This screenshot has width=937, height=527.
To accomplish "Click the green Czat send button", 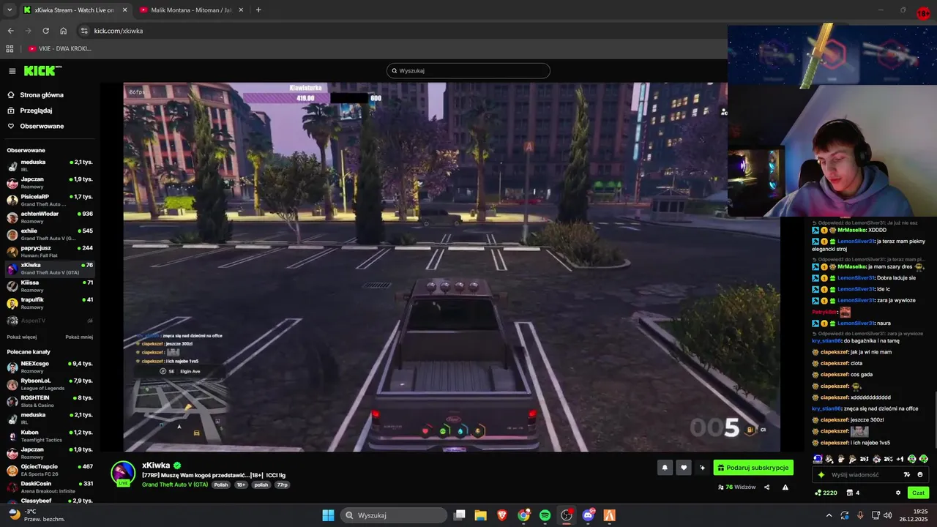I will coord(918,493).
